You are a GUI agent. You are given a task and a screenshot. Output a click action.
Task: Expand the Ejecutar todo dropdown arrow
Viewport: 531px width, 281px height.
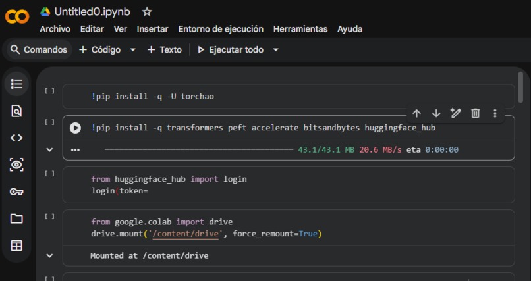[275, 50]
